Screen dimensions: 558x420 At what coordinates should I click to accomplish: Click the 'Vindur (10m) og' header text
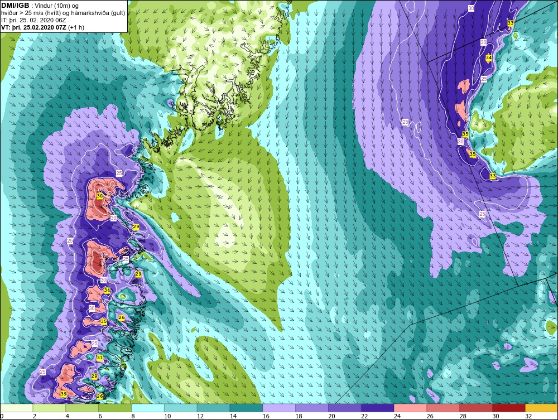coord(56,6)
